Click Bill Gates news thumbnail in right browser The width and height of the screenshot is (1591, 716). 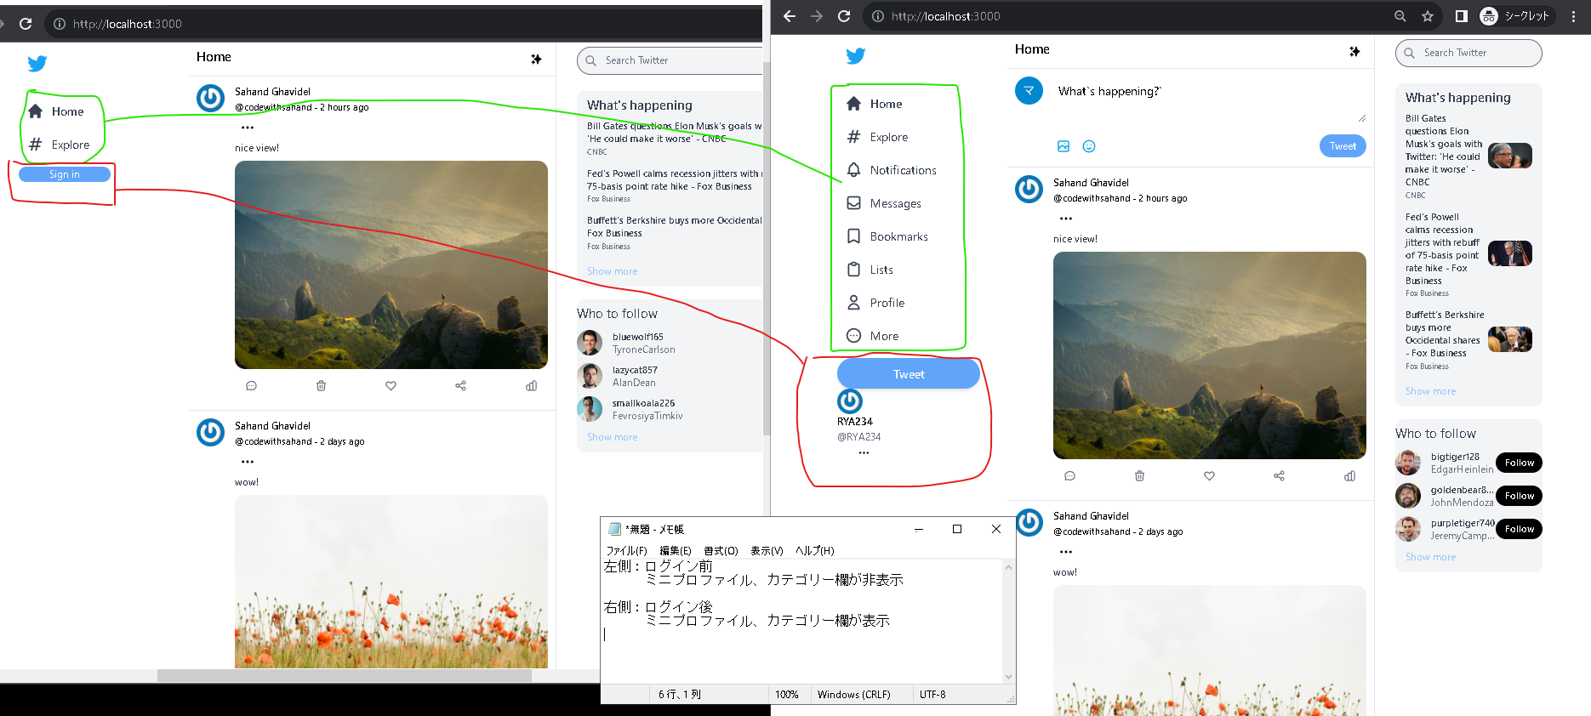click(1509, 156)
